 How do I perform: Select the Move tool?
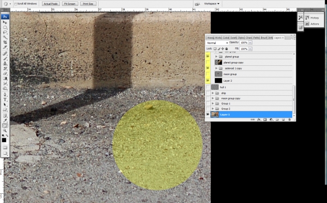point(5,22)
